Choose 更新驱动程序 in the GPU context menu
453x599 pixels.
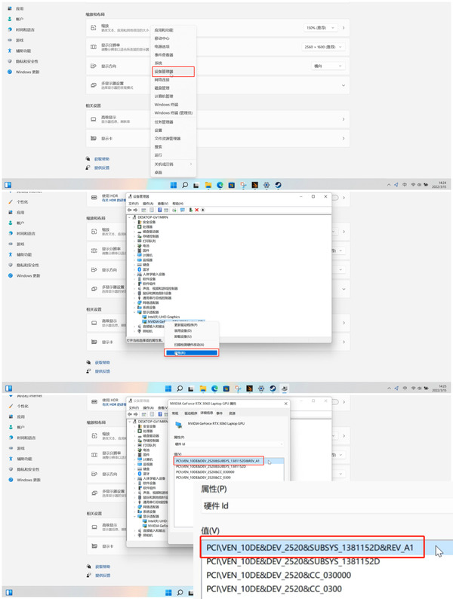pos(183,324)
